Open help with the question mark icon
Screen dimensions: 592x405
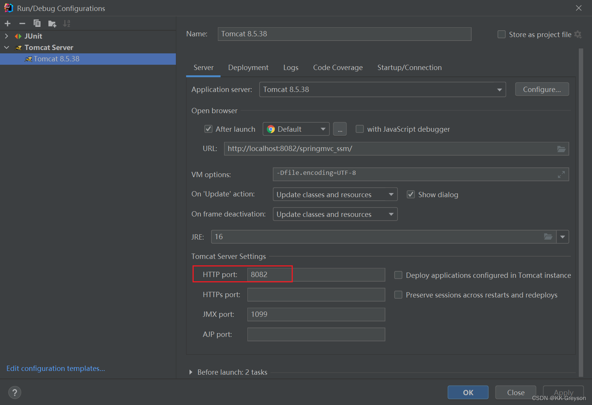tap(15, 393)
